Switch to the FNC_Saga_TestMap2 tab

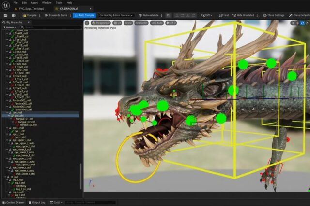tap(31, 9)
